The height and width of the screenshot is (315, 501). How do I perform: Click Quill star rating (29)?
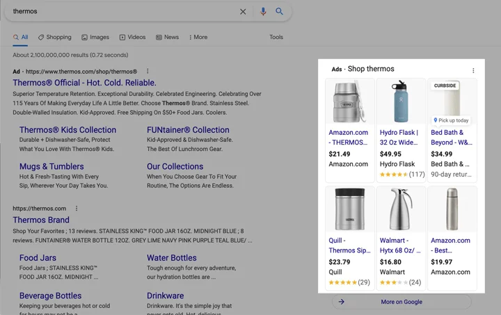[349, 282]
